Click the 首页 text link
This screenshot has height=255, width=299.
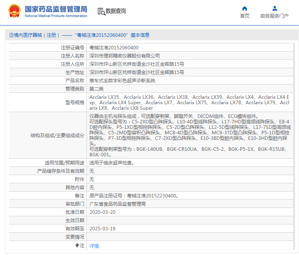[245, 16]
